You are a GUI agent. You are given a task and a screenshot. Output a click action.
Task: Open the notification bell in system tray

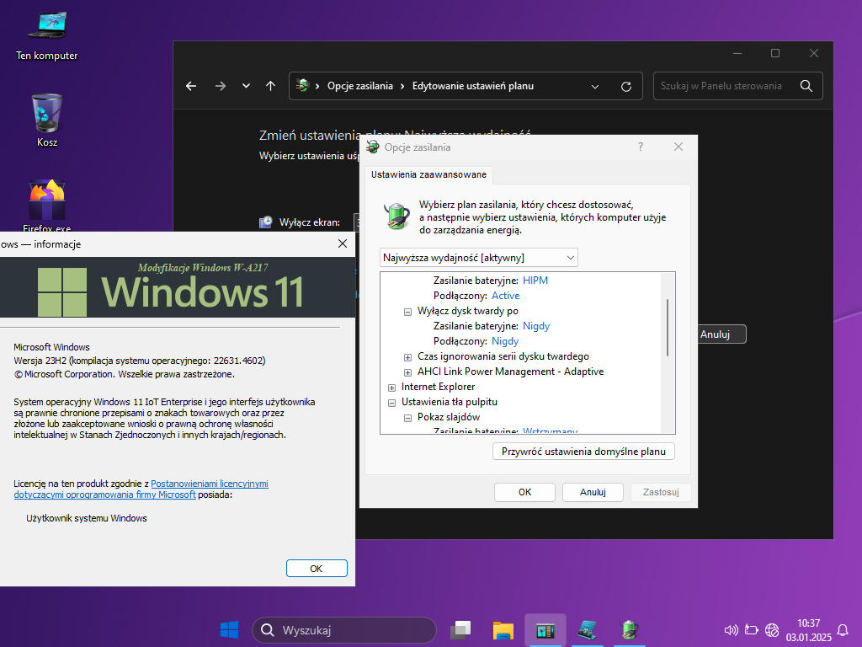[843, 629]
